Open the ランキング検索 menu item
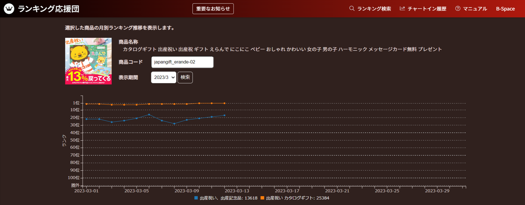Viewport: 525px width, 205px height. [x=374, y=9]
